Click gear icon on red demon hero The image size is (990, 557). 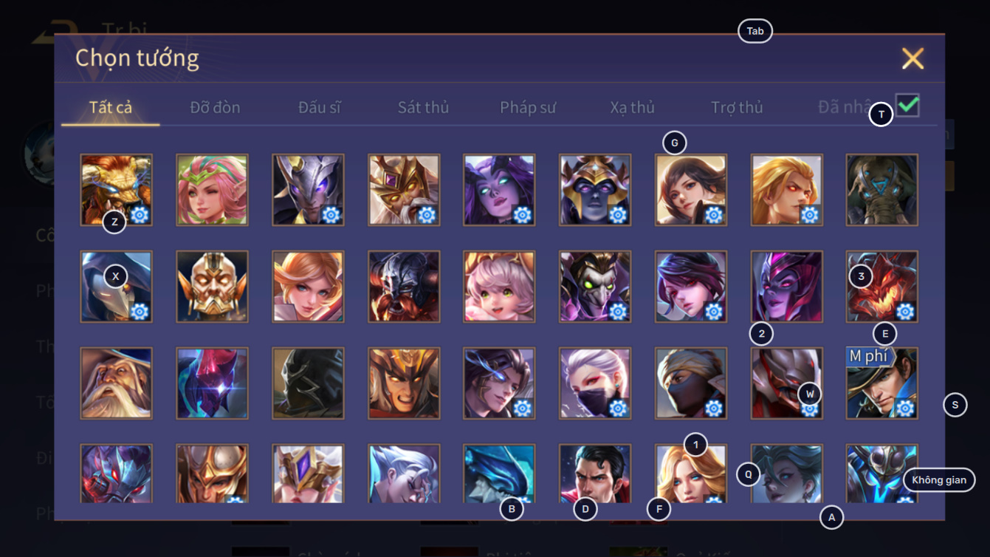905,311
